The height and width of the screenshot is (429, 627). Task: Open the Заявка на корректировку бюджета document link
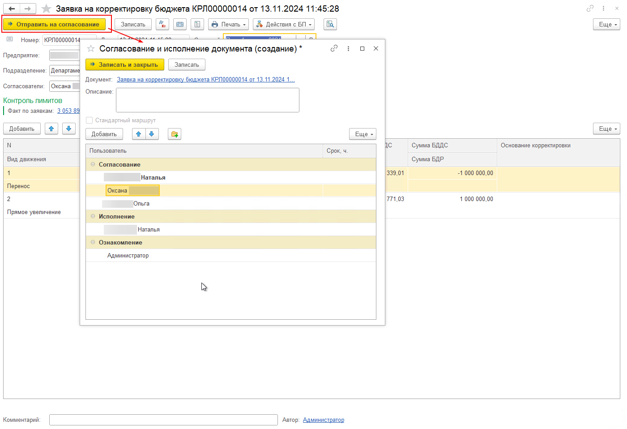click(206, 79)
